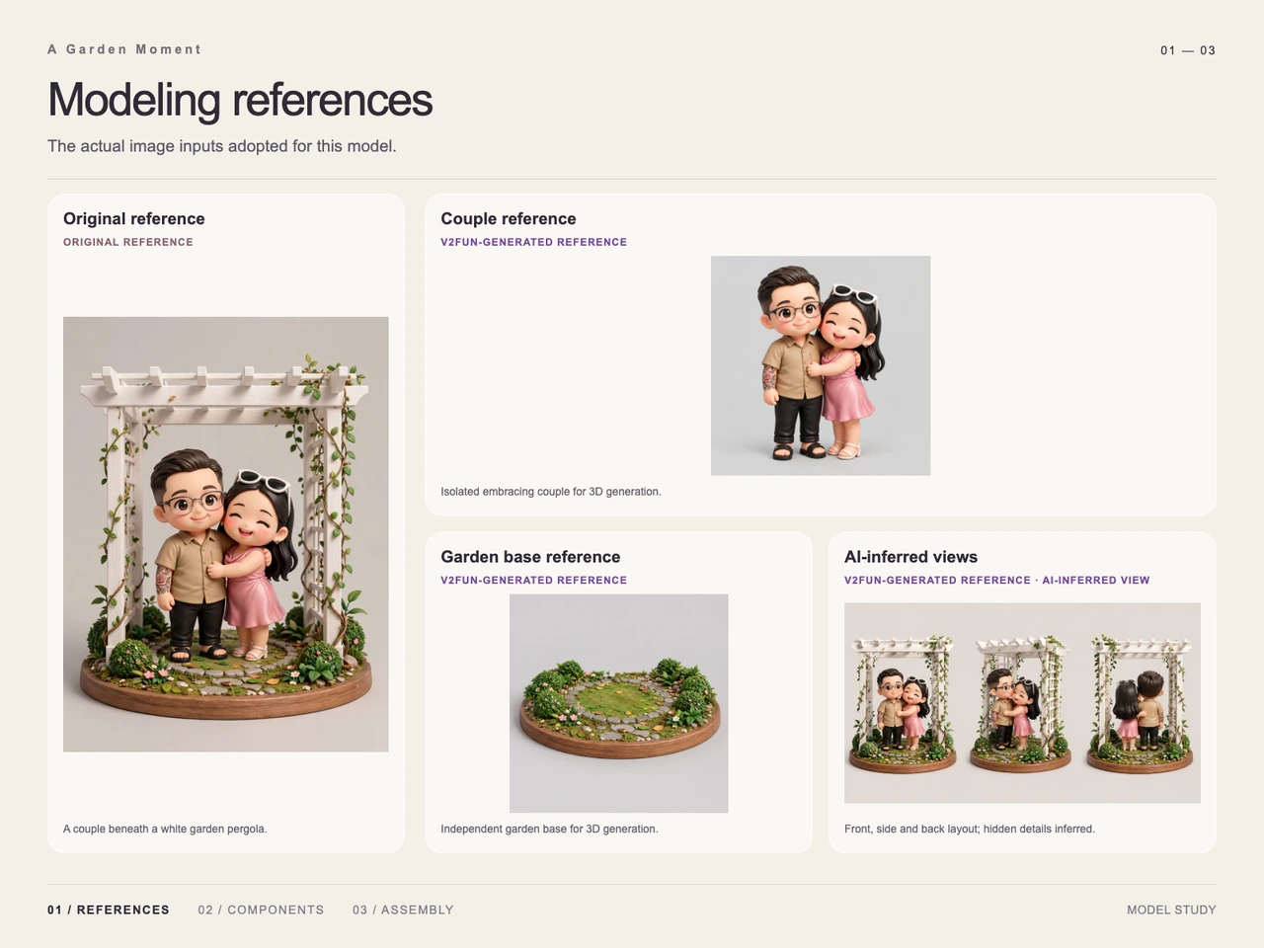Click the 'ORIGINAL REFERENCE' tag label
Screen dimensions: 1264x948
pyautogui.click(x=128, y=242)
